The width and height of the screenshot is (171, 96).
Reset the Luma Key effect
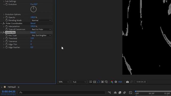pos(33,33)
